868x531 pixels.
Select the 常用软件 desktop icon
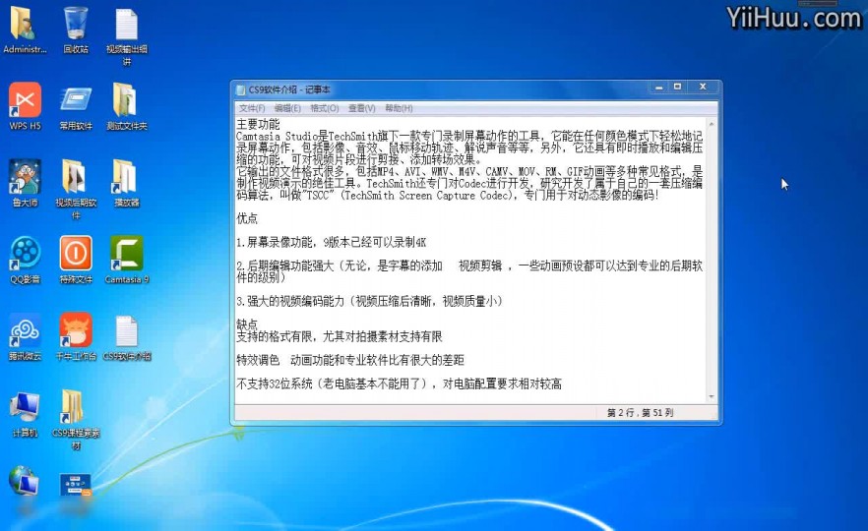76,107
